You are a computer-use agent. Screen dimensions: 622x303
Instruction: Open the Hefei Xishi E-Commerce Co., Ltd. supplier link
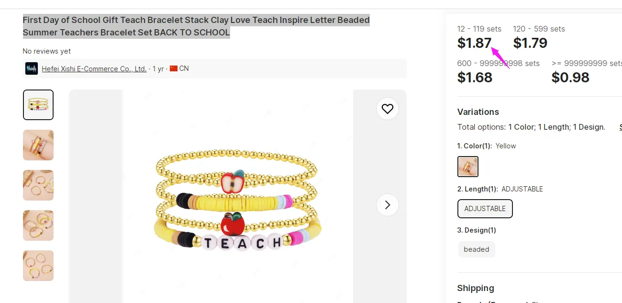click(94, 68)
